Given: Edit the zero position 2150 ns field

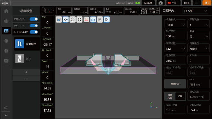Looking at the screenshot, I should pyautogui.click(x=175, y=61).
